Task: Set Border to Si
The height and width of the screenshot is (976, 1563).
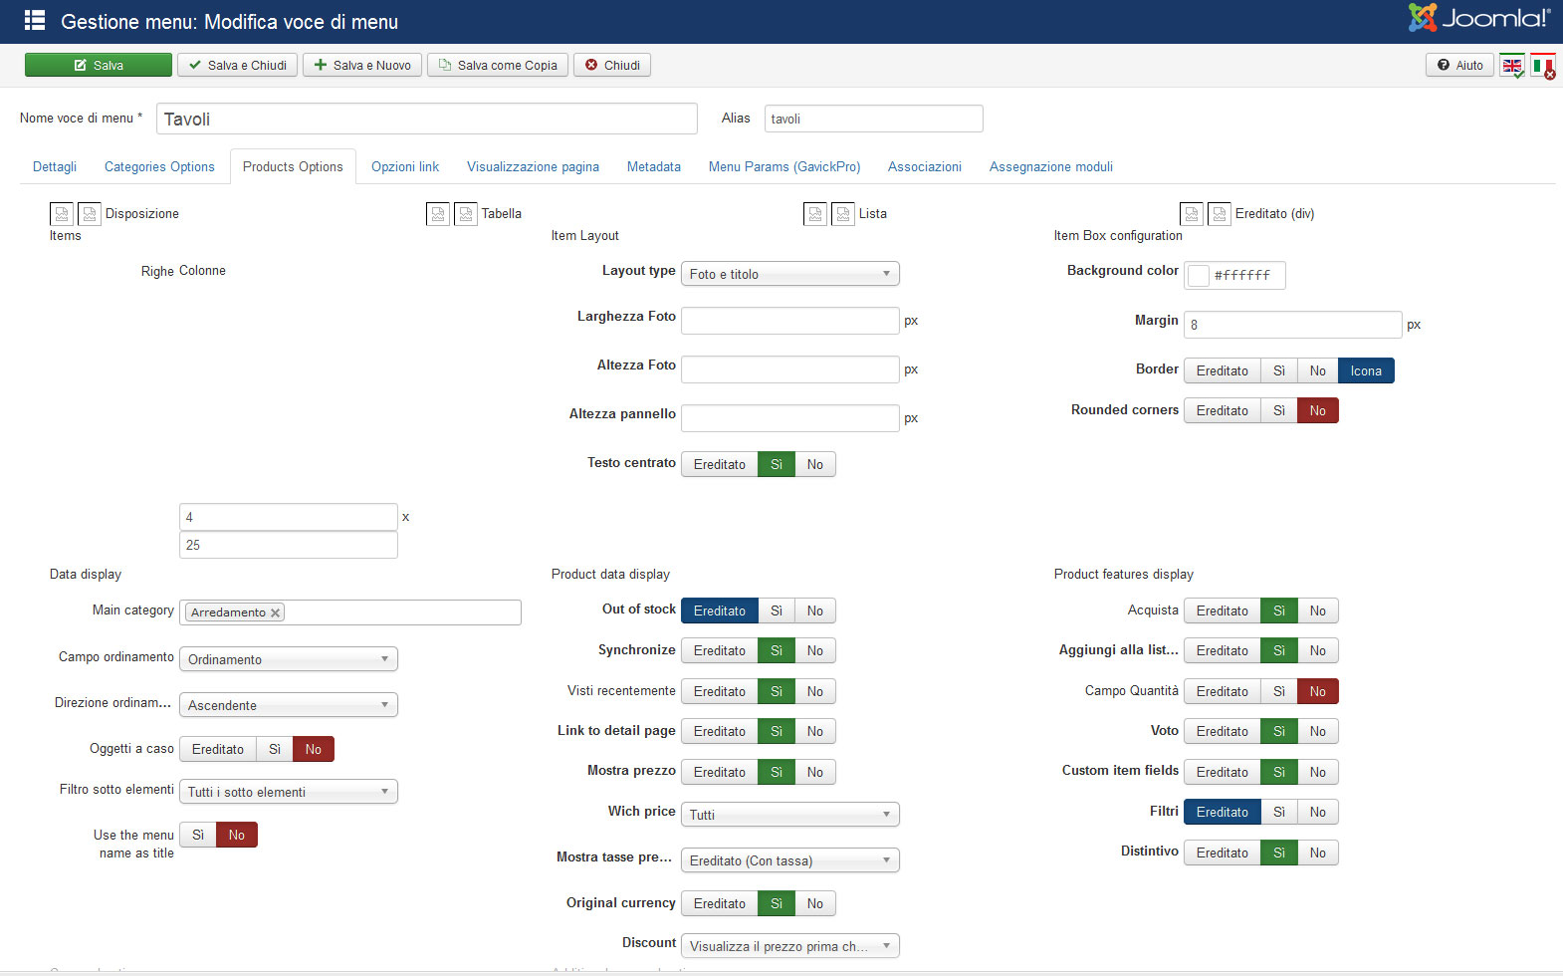Action: pyautogui.click(x=1279, y=370)
